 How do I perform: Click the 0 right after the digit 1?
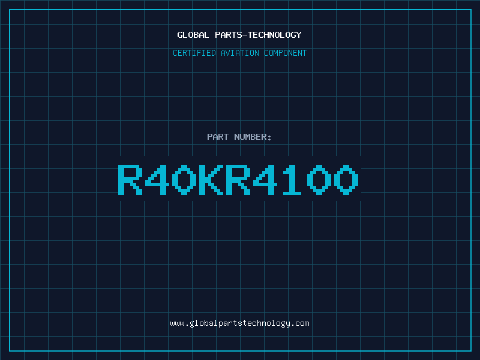319,179
